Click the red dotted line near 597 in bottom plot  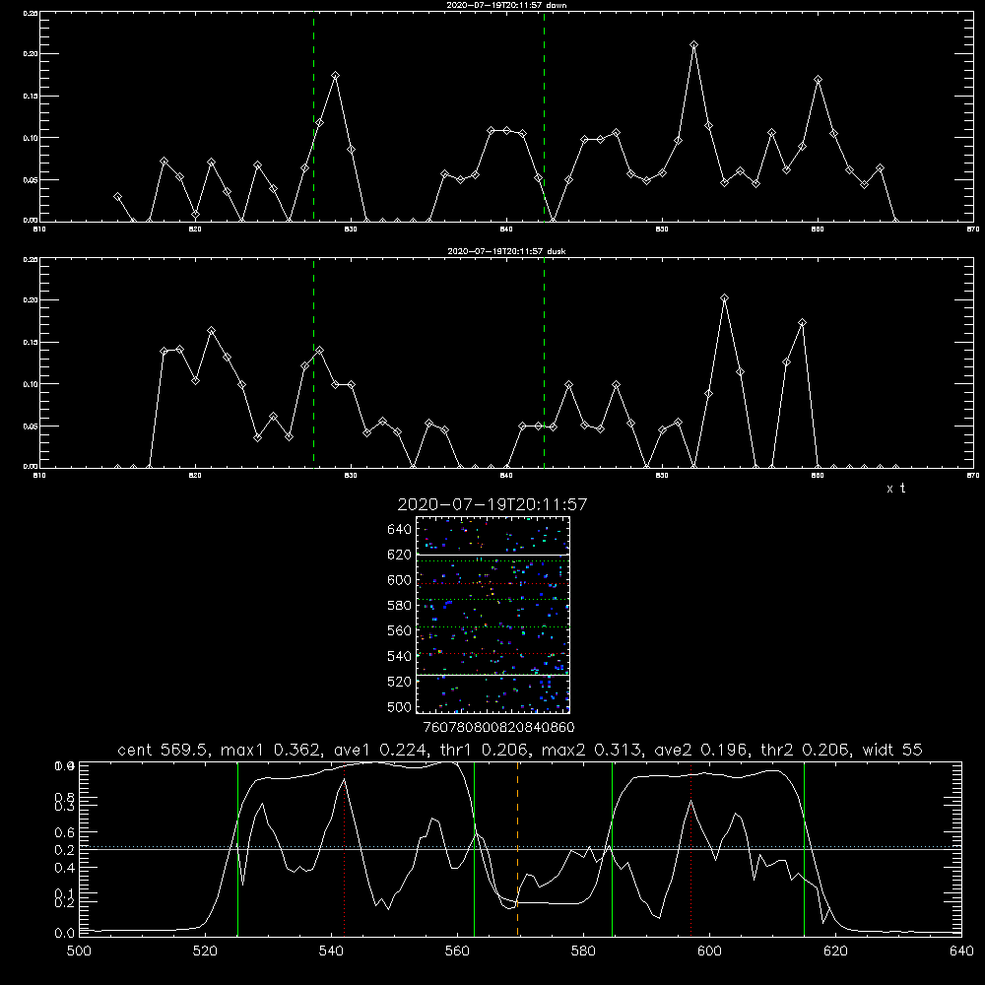(x=691, y=849)
